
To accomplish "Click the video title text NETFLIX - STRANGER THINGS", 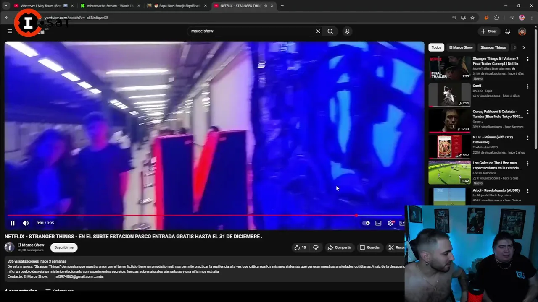I will click(x=133, y=237).
